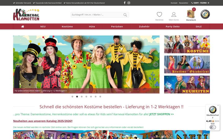Open Mein Konto user icon
This screenshot has height=139, width=223.
tap(174, 15)
